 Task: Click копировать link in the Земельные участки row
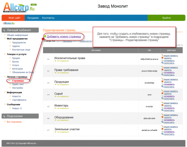click(x=169, y=132)
